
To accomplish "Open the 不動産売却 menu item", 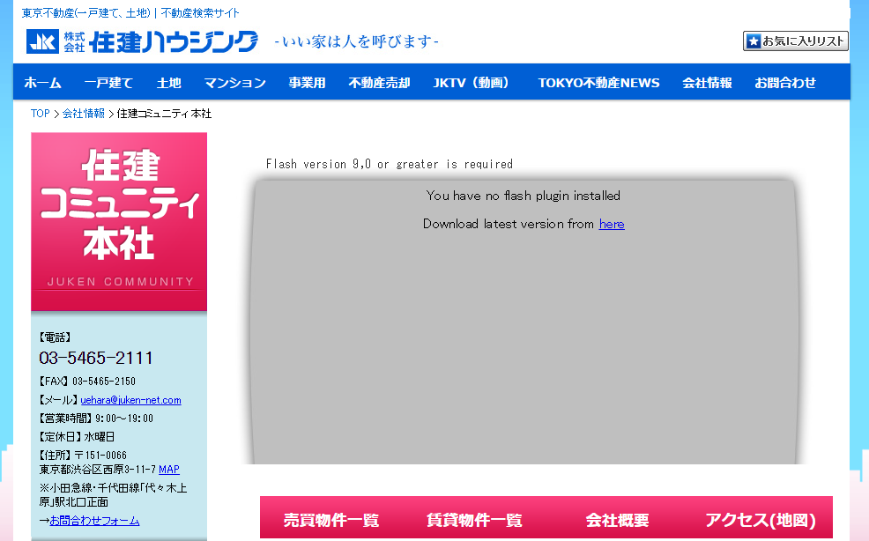I will (x=379, y=83).
